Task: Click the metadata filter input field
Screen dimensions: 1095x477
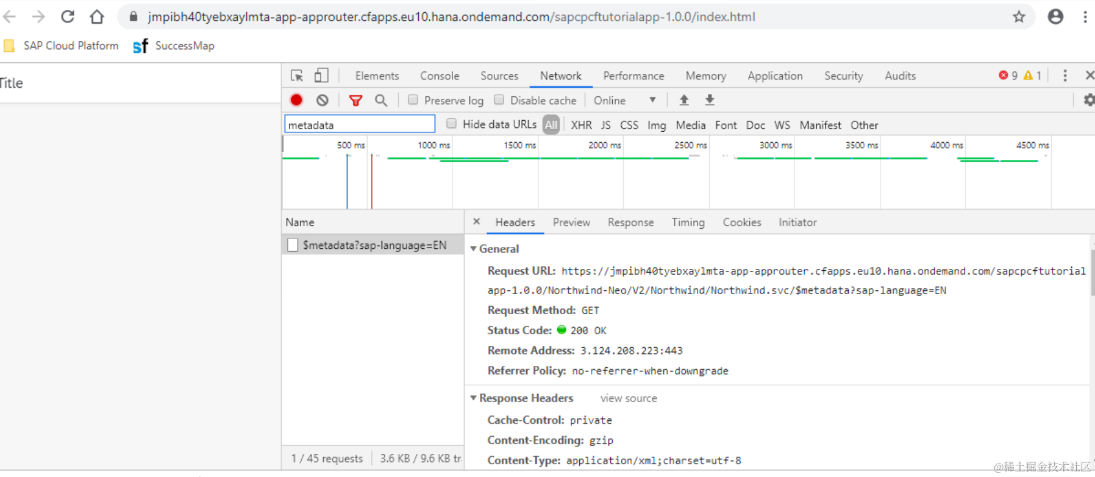Action: tap(360, 124)
